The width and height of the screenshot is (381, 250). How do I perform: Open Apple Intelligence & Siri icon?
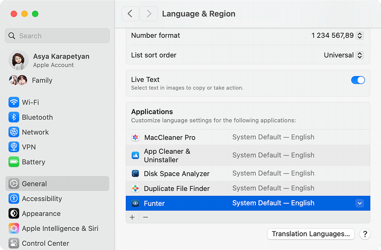pos(14,228)
